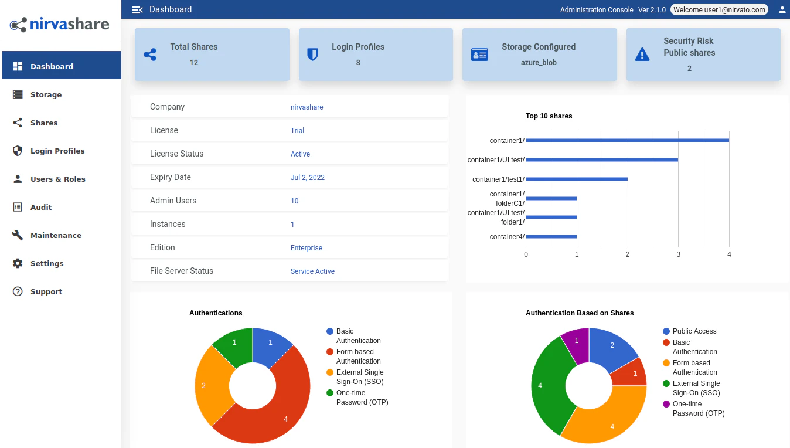Select the Maintenance wrench icon
Image resolution: width=790 pixels, height=448 pixels.
click(x=18, y=235)
